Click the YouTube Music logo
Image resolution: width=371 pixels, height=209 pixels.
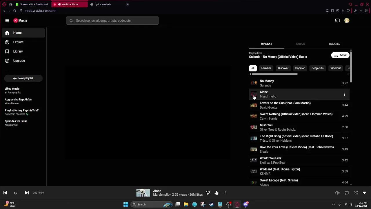tap(20, 21)
